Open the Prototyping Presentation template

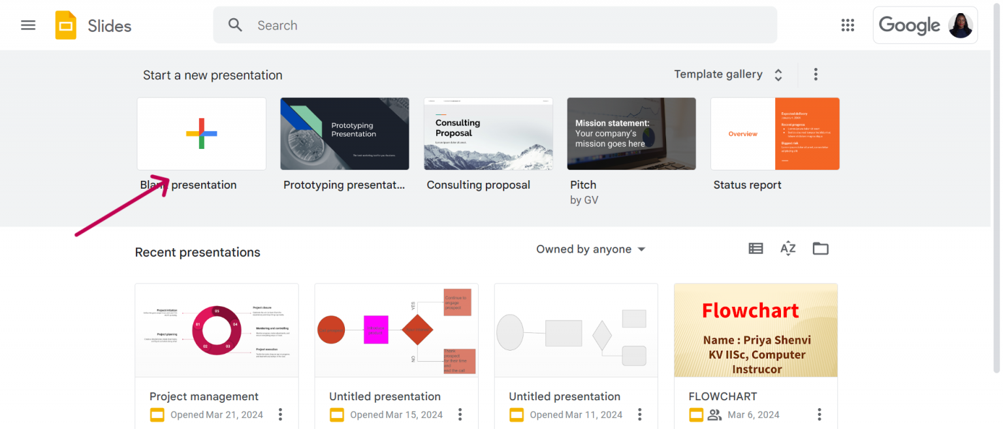tap(344, 133)
